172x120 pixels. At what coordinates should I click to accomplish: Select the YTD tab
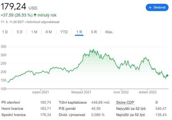click(x=64, y=32)
